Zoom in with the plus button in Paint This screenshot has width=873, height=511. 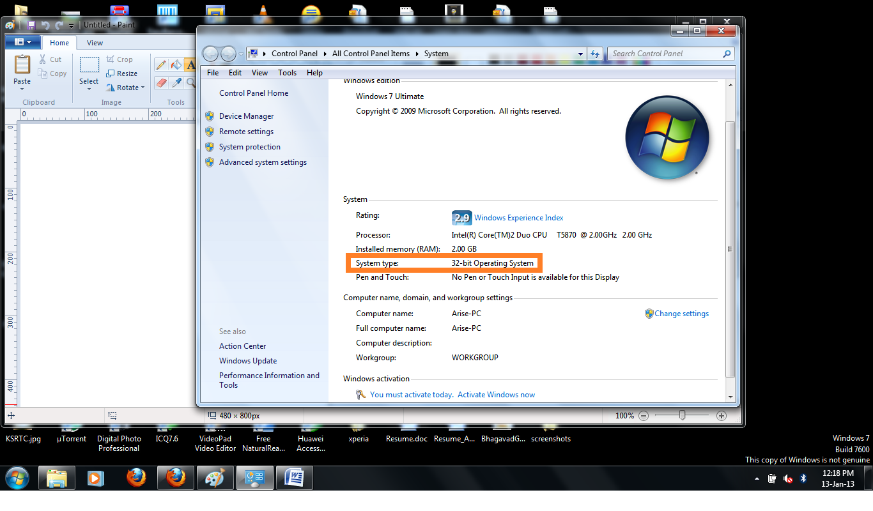point(722,416)
